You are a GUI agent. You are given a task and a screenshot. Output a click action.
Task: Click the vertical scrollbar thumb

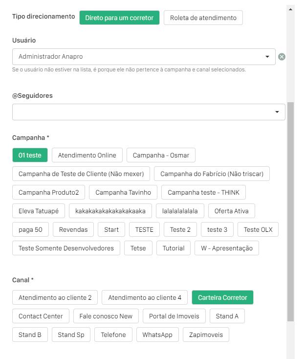click(291, 210)
